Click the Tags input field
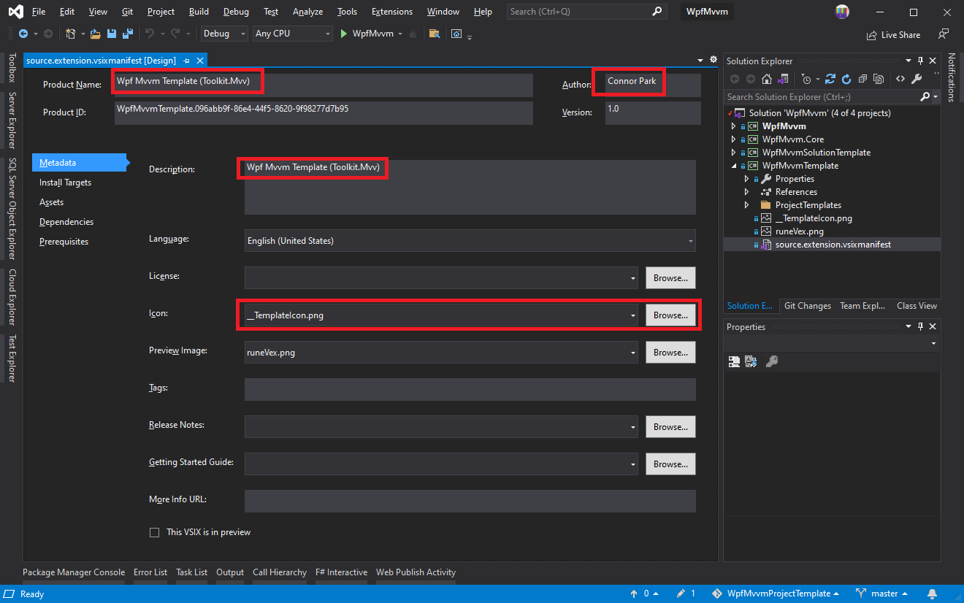This screenshot has width=964, height=603. (470, 390)
